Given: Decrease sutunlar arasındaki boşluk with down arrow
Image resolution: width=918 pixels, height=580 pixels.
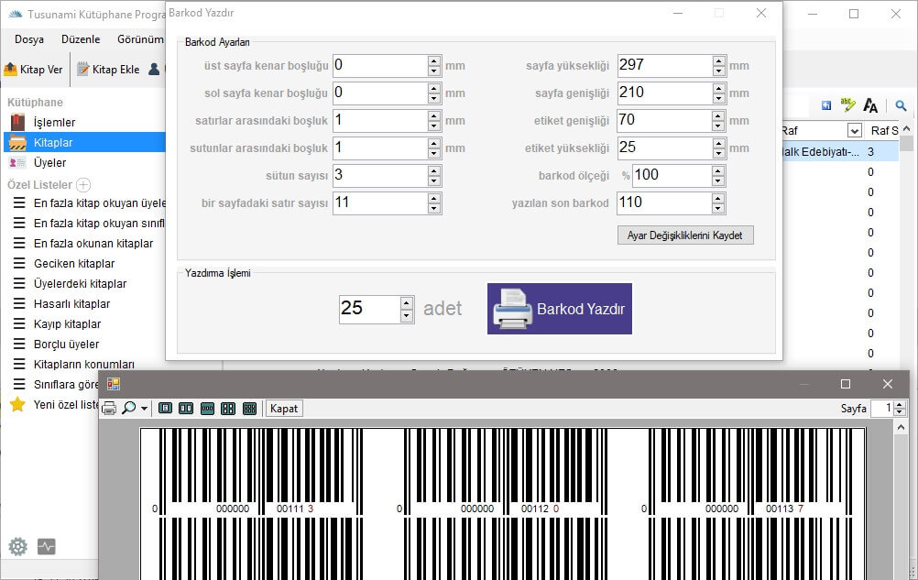Looking at the screenshot, I should 434,153.
